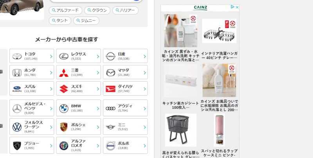Viewport: 313px width, 158px height.
Task: Click the Volkswagen VW logo
Action: [x=17, y=127]
